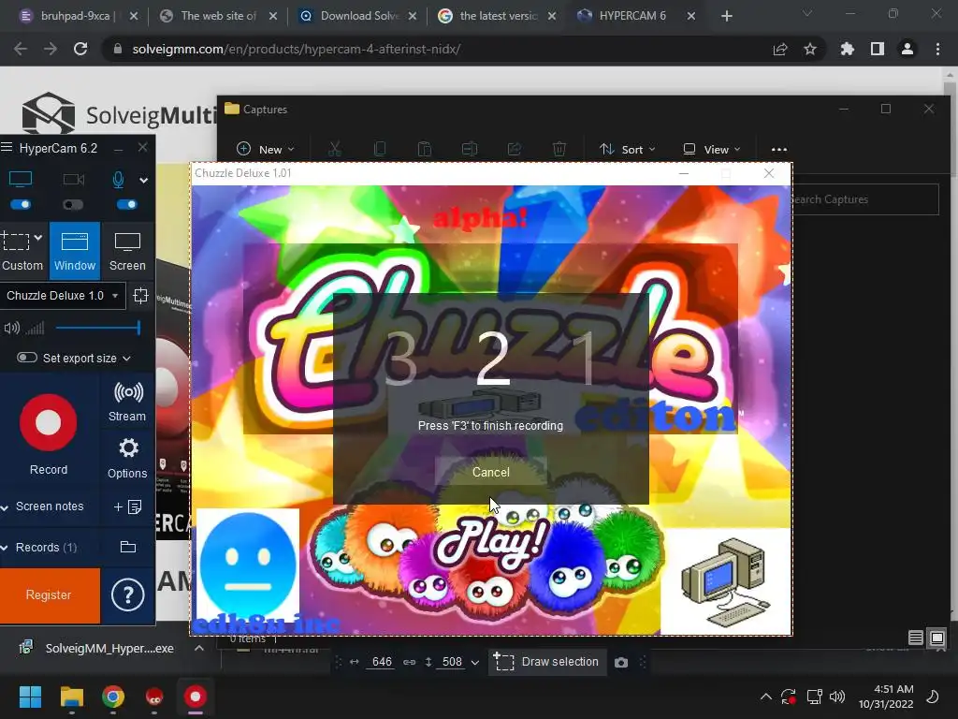Click the webcam camera icon in HyperCam
Image resolution: width=958 pixels, height=719 pixels.
tap(73, 179)
